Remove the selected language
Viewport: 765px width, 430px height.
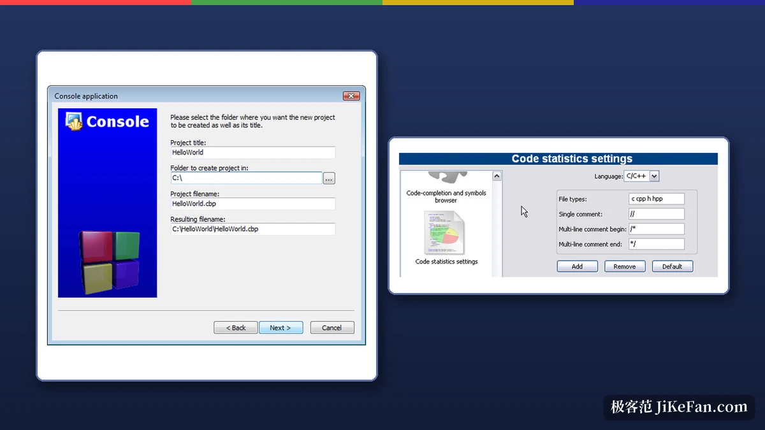[x=625, y=266]
